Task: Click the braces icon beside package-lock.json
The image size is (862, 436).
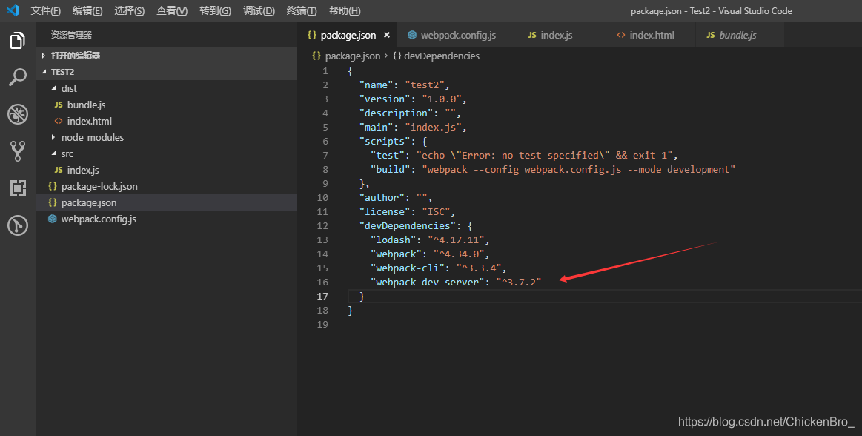Action: point(52,186)
